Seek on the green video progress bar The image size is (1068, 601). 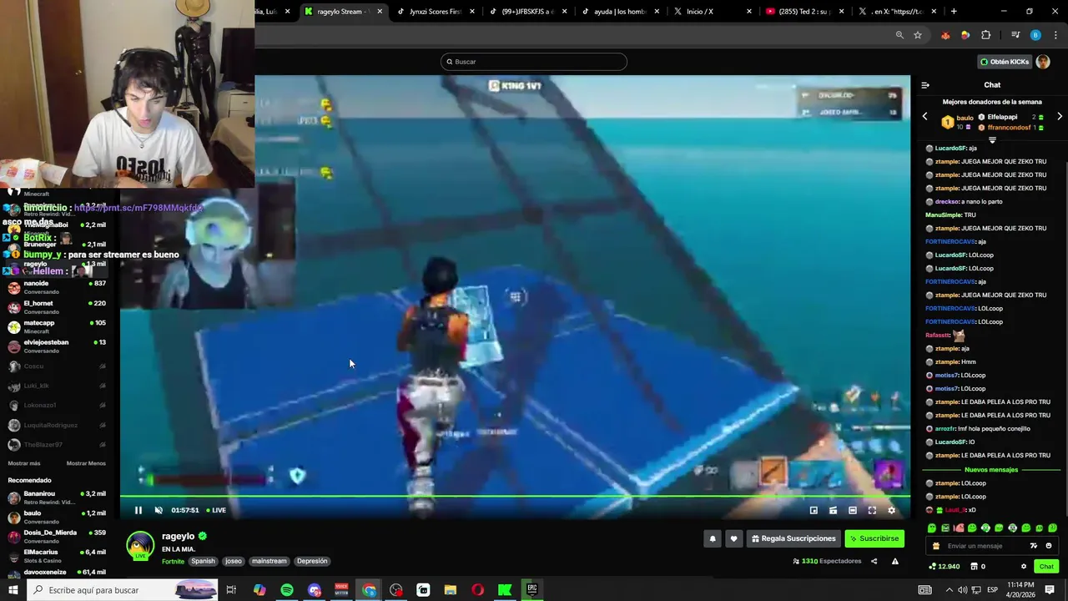click(515, 496)
